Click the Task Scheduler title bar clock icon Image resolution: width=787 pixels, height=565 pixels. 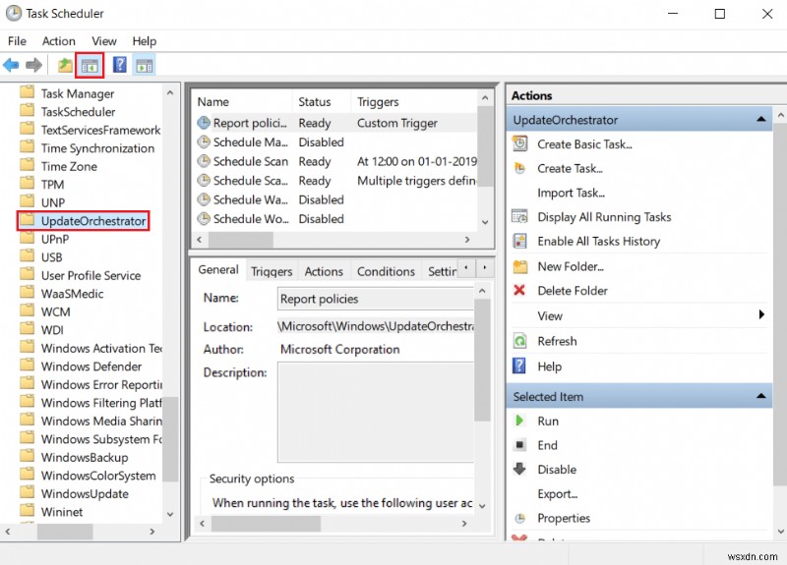14,13
